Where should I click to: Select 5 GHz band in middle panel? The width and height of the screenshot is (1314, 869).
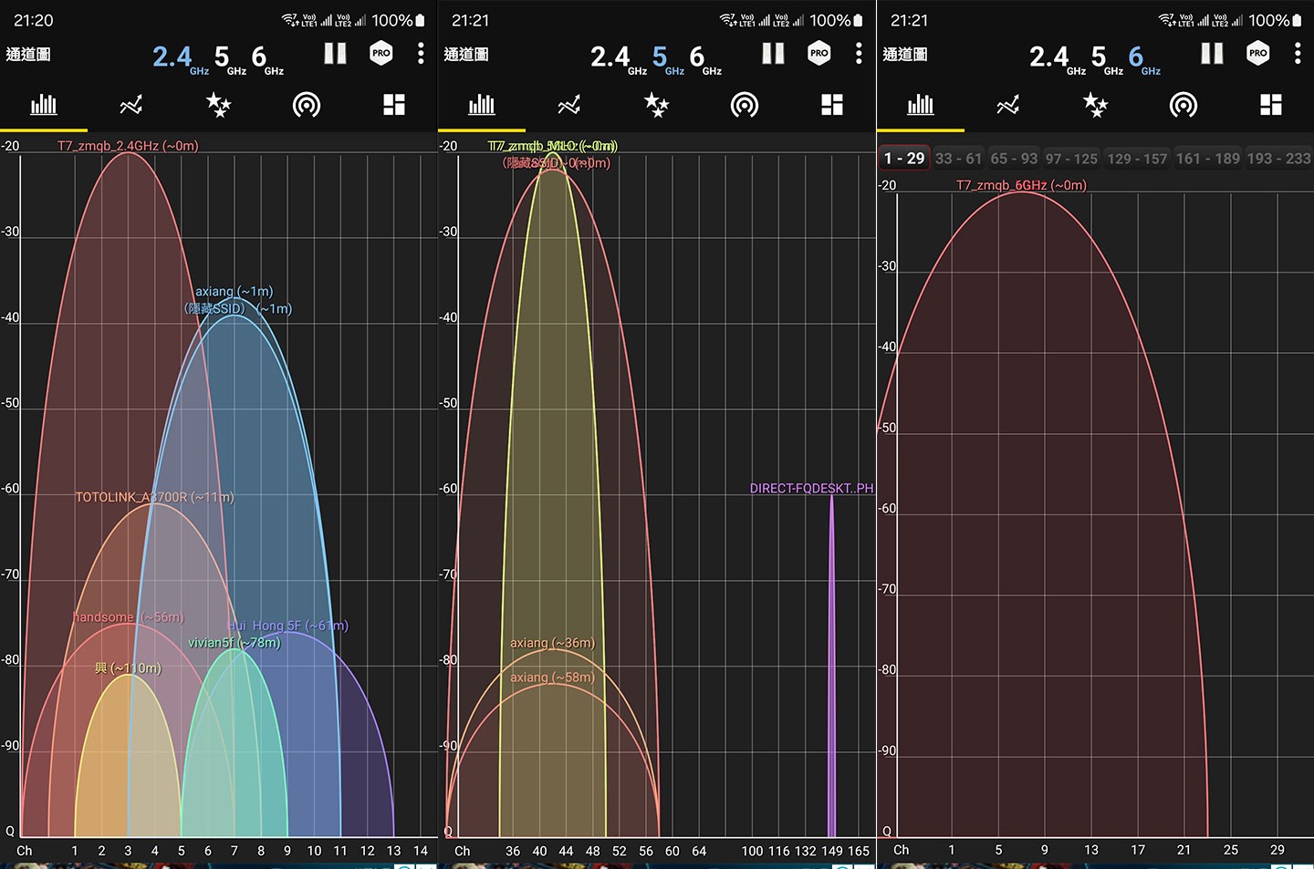pos(668,58)
